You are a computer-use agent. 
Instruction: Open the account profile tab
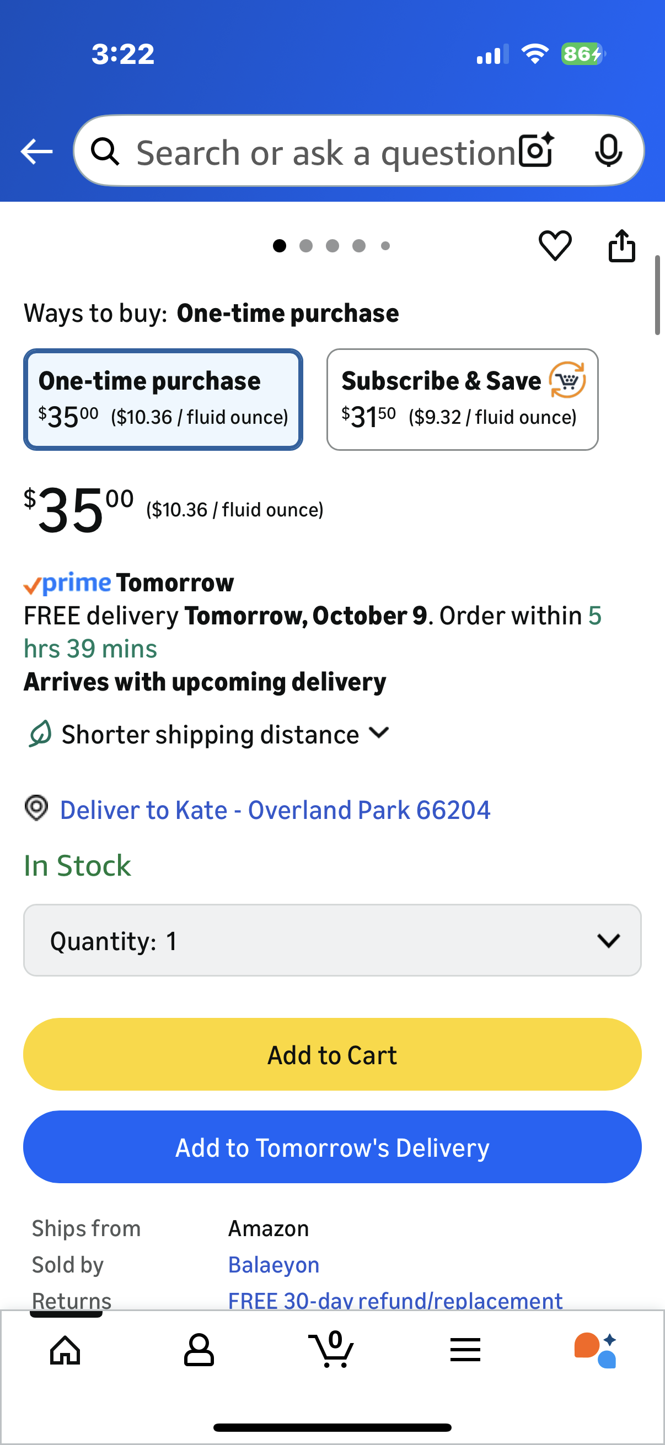point(199,1350)
